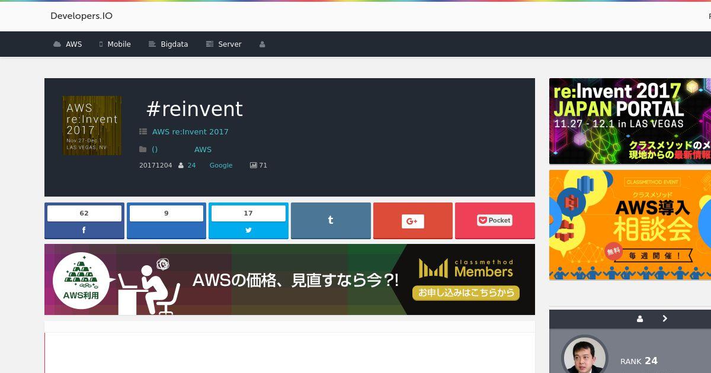Image resolution: width=711 pixels, height=373 pixels.
Task: Click the folder icon in article meta
Action: [x=143, y=149]
